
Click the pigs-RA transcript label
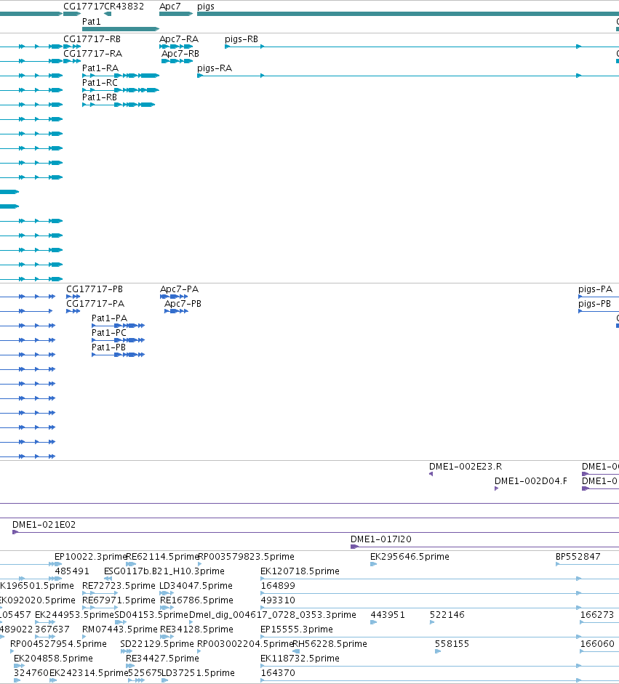coord(215,68)
